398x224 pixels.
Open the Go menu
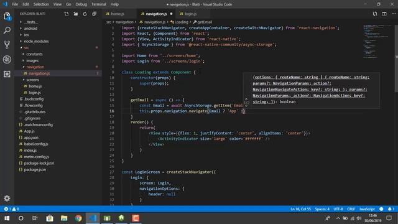[68, 4]
